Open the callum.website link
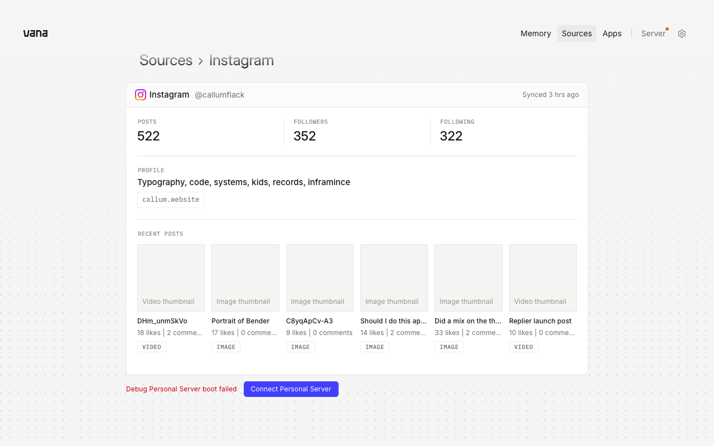Viewport: 714px width, 446px height. click(x=171, y=200)
